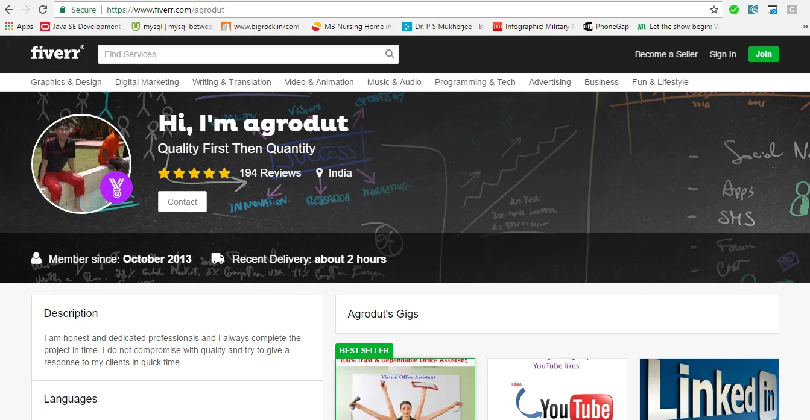810x420 pixels.
Task: Click the green Join button
Action: 764,54
